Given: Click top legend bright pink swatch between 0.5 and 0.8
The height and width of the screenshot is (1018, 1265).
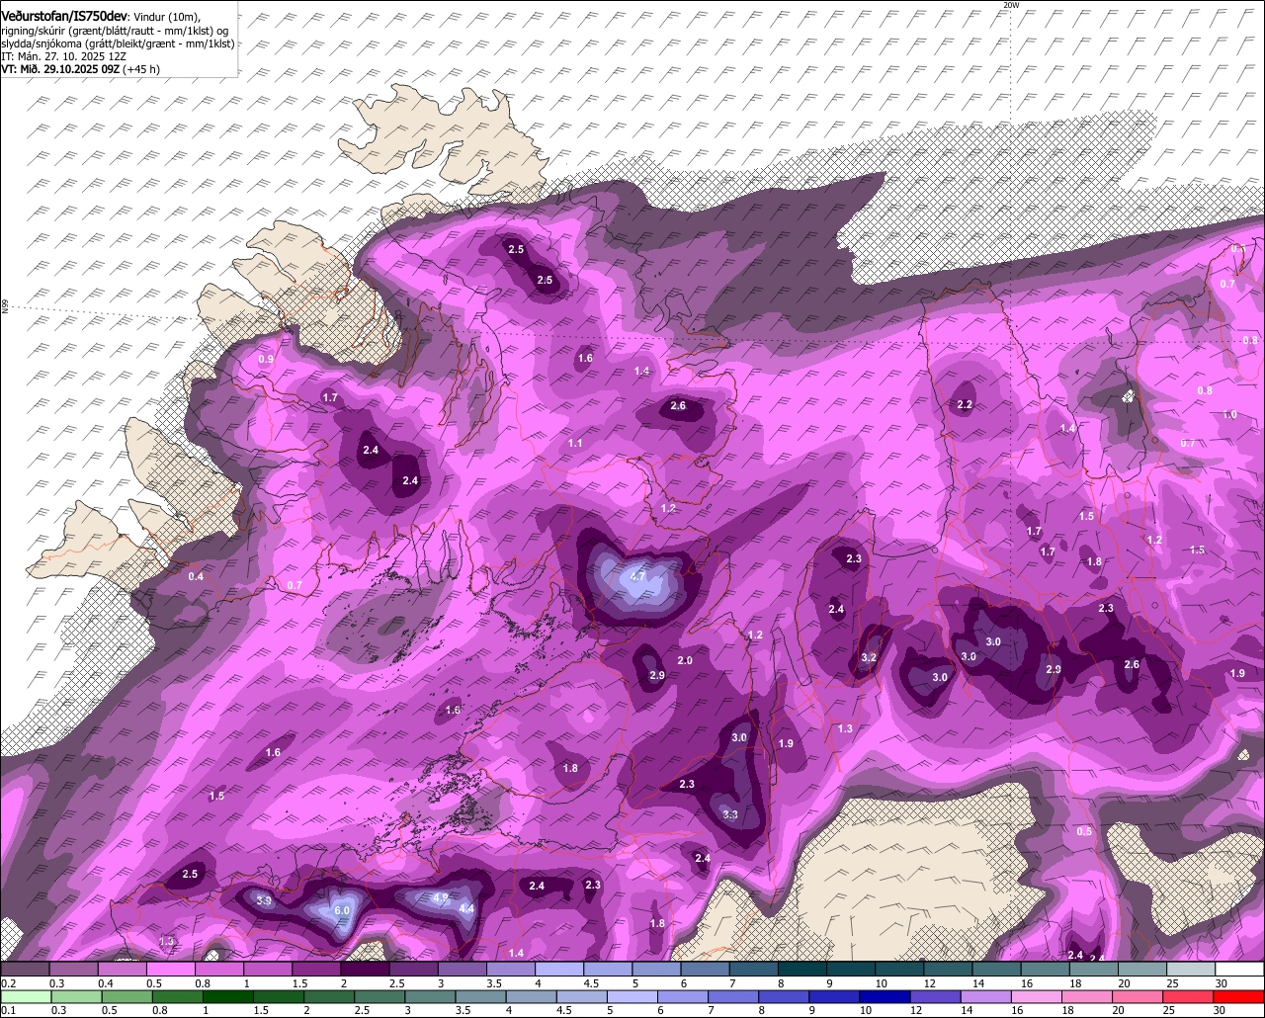Looking at the screenshot, I should [170, 969].
